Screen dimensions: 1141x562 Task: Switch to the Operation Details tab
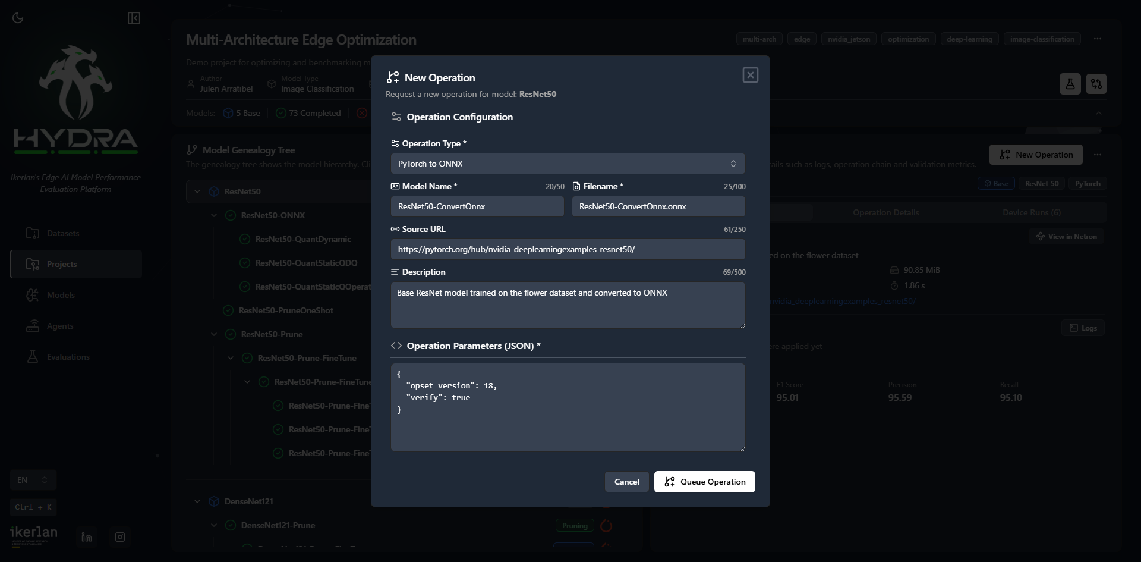point(885,212)
